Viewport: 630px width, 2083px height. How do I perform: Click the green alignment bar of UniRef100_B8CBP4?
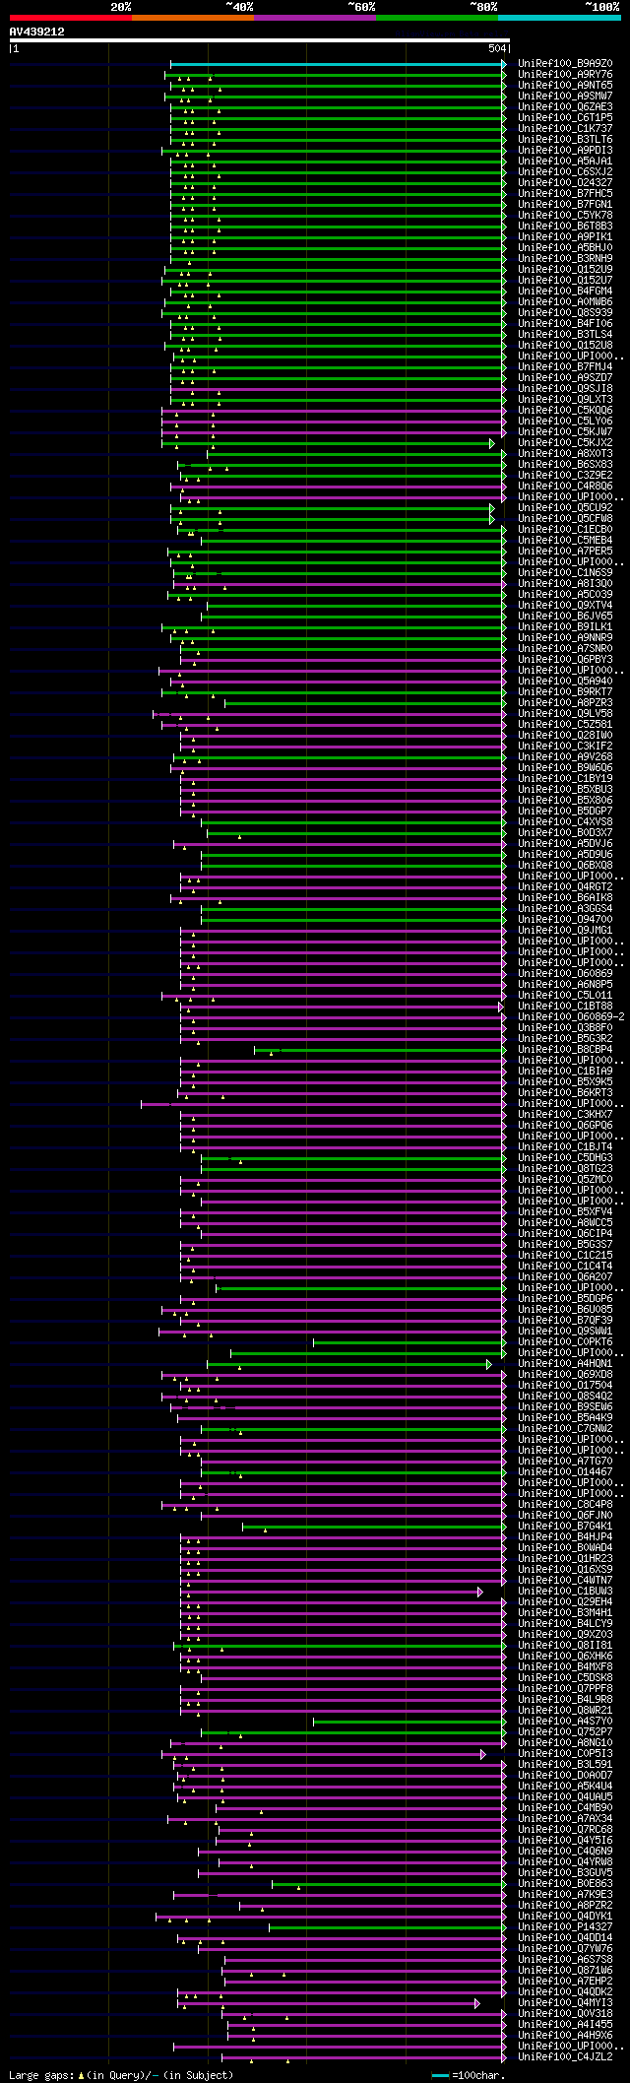[379, 1050]
